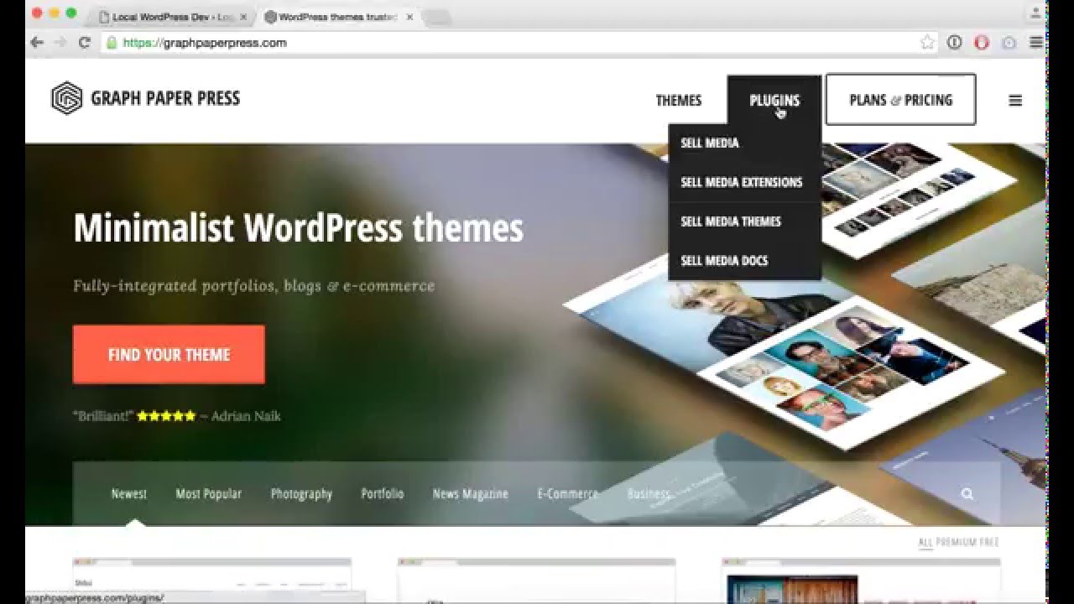Bookmark page with the star icon
Screen dimensions: 1074x604
pyautogui.click(x=927, y=43)
